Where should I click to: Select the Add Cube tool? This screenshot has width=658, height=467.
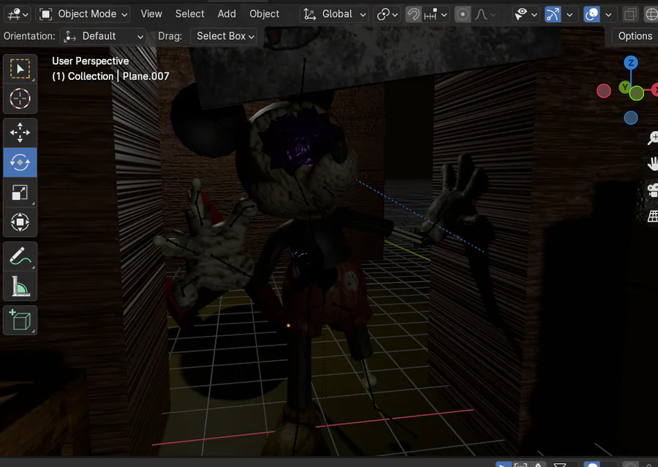point(20,321)
